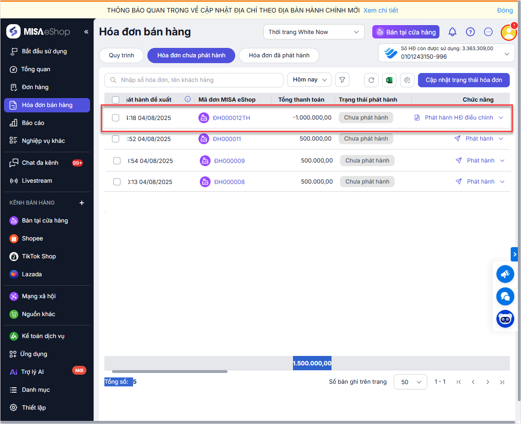This screenshot has width=521, height=424.
Task: Open the announcements megaphone floating icon
Action: (x=505, y=274)
